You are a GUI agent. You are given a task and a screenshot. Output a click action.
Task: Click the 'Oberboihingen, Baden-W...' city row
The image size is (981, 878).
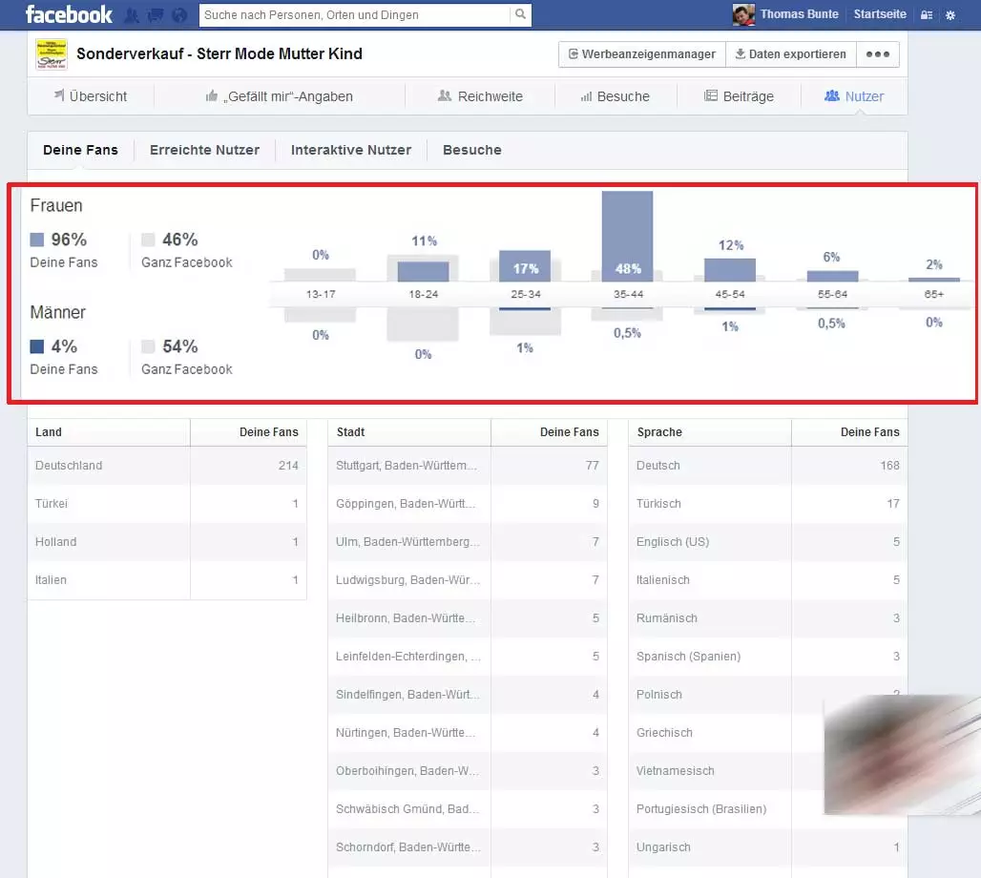pos(468,771)
